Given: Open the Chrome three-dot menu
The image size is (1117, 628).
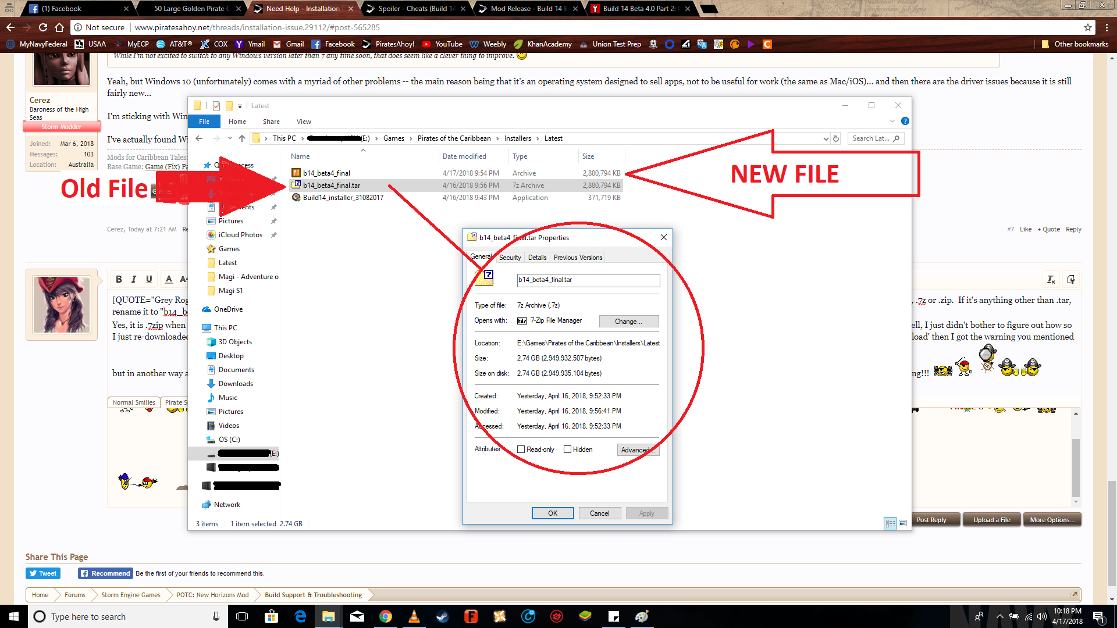Looking at the screenshot, I should (1107, 27).
